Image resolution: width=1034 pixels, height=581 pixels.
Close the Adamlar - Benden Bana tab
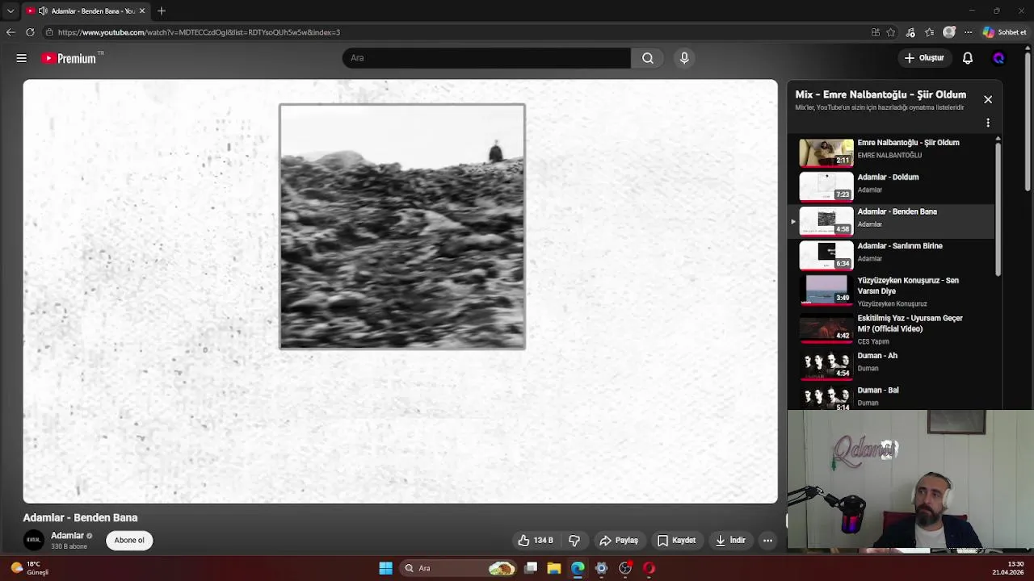tap(142, 10)
